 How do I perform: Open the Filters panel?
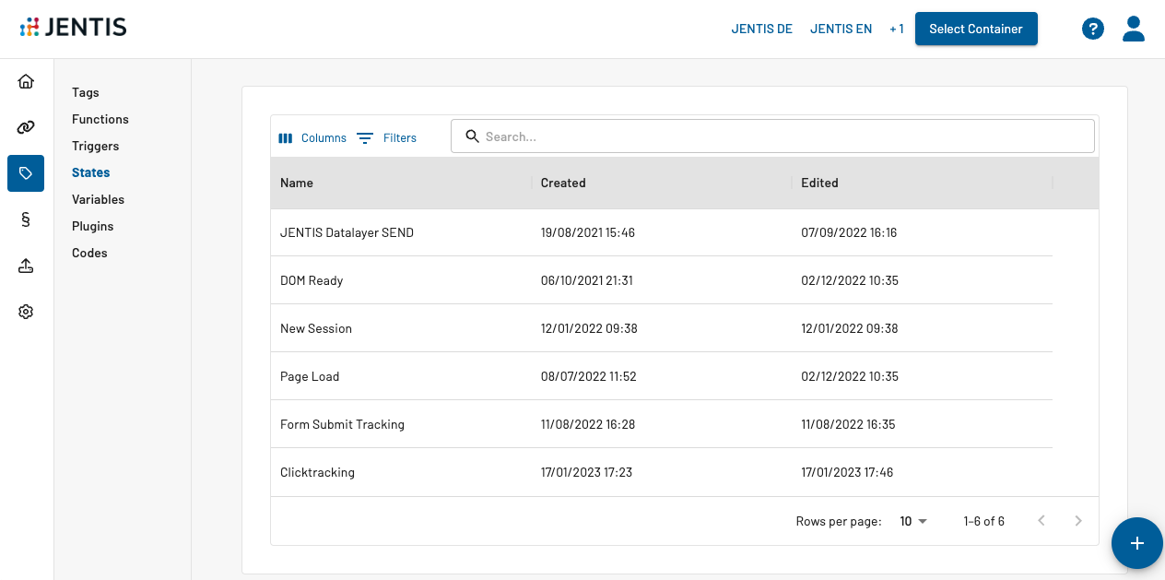pyautogui.click(x=387, y=137)
